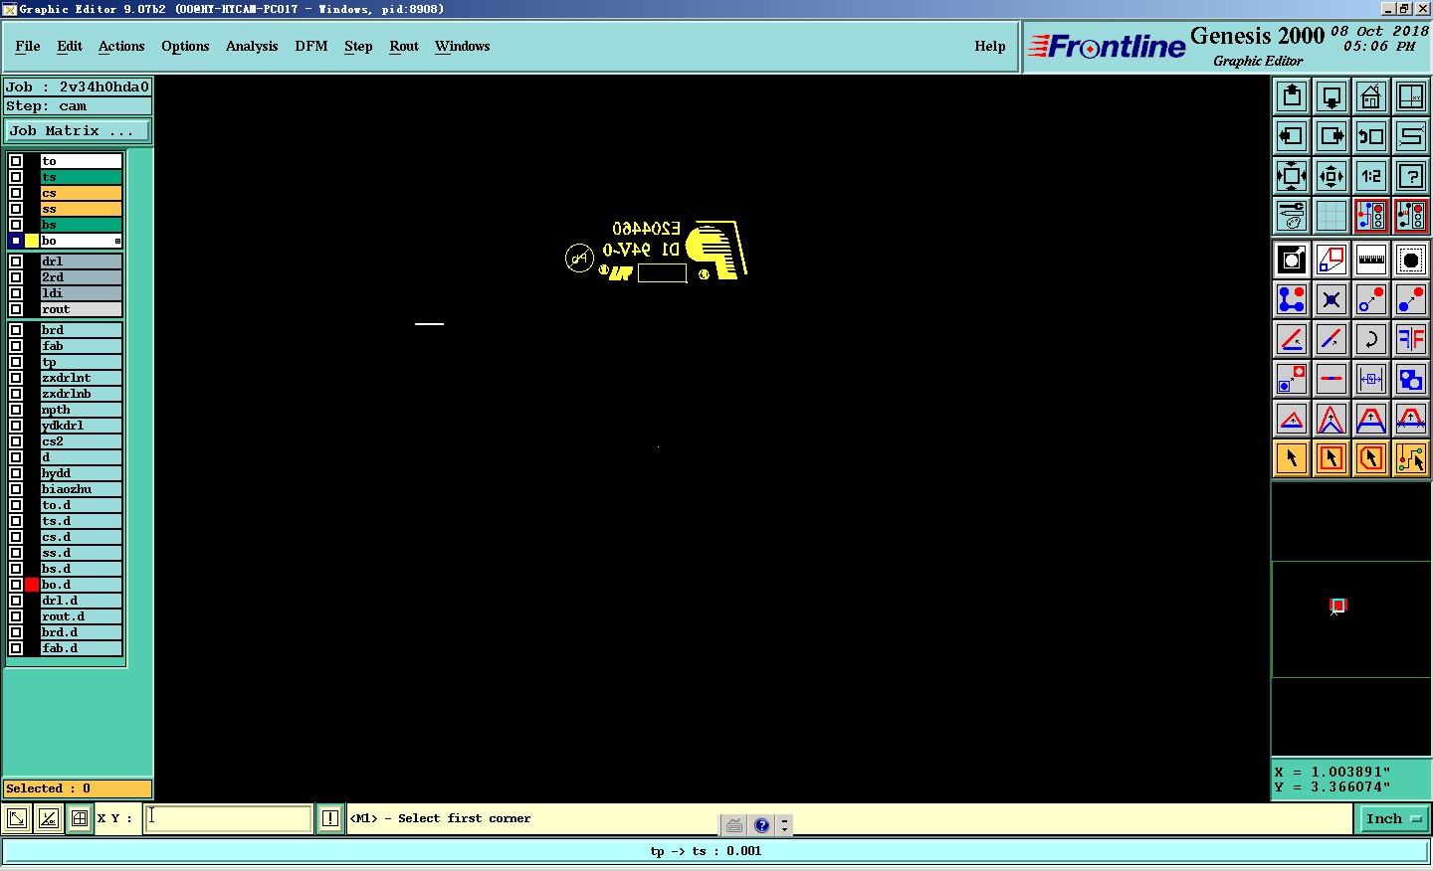This screenshot has height=871, width=1433.
Task: Select the mirror feature tool
Action: 1411,339
